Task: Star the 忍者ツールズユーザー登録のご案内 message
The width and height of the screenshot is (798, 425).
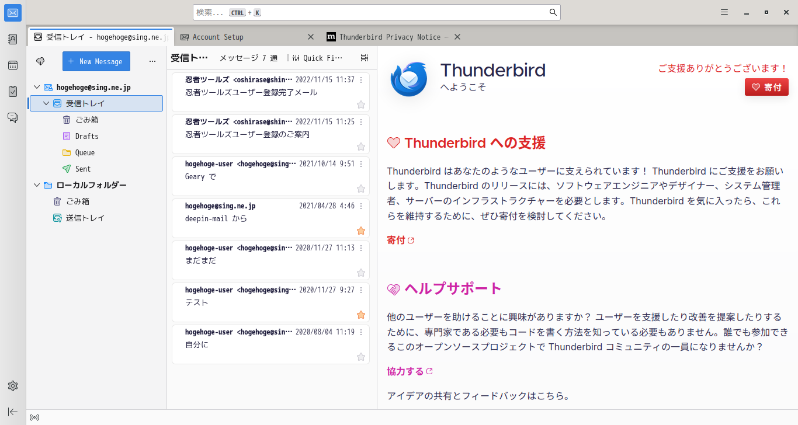Action: coord(361,147)
